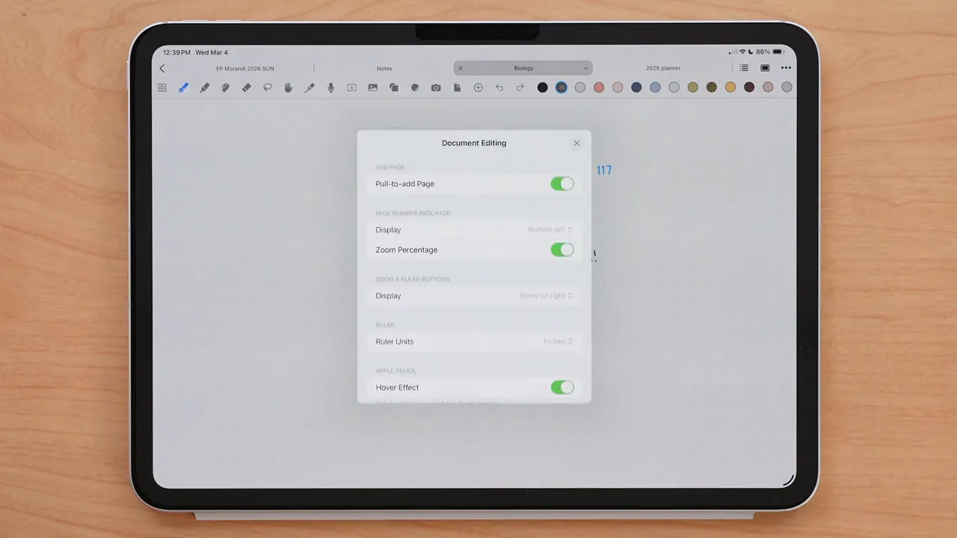The width and height of the screenshot is (957, 538).
Task: Undo the last action
Action: tap(499, 87)
